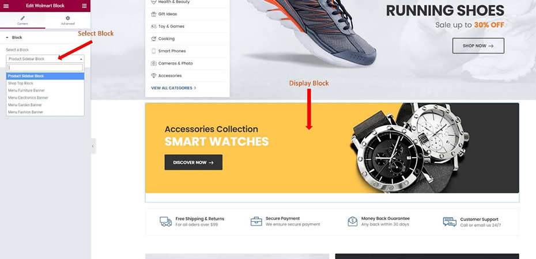The image size is (536, 259).
Task: Click the Discover Now button
Action: [194, 162]
